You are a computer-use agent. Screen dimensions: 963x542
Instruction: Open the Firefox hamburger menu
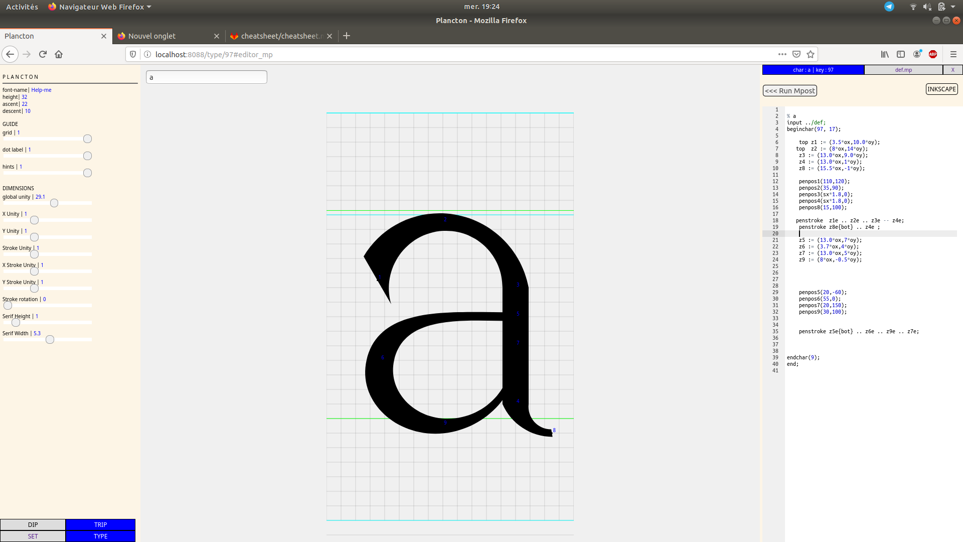click(x=953, y=54)
